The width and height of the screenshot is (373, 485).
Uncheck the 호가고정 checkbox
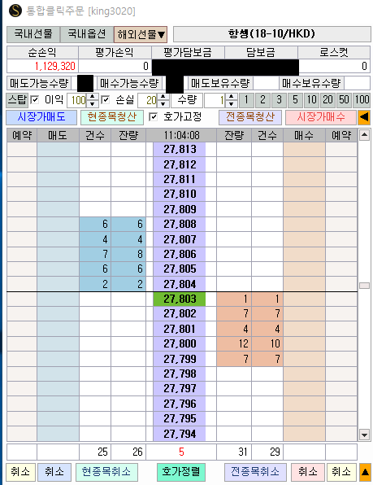pos(153,117)
